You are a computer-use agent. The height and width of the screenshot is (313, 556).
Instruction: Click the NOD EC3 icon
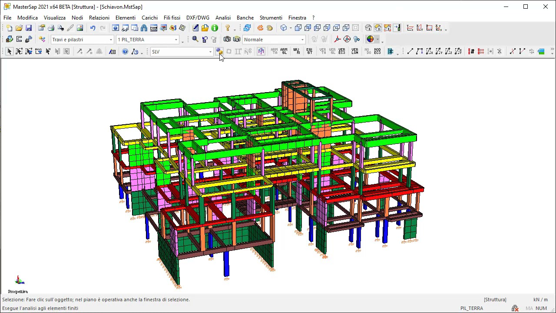377,51
